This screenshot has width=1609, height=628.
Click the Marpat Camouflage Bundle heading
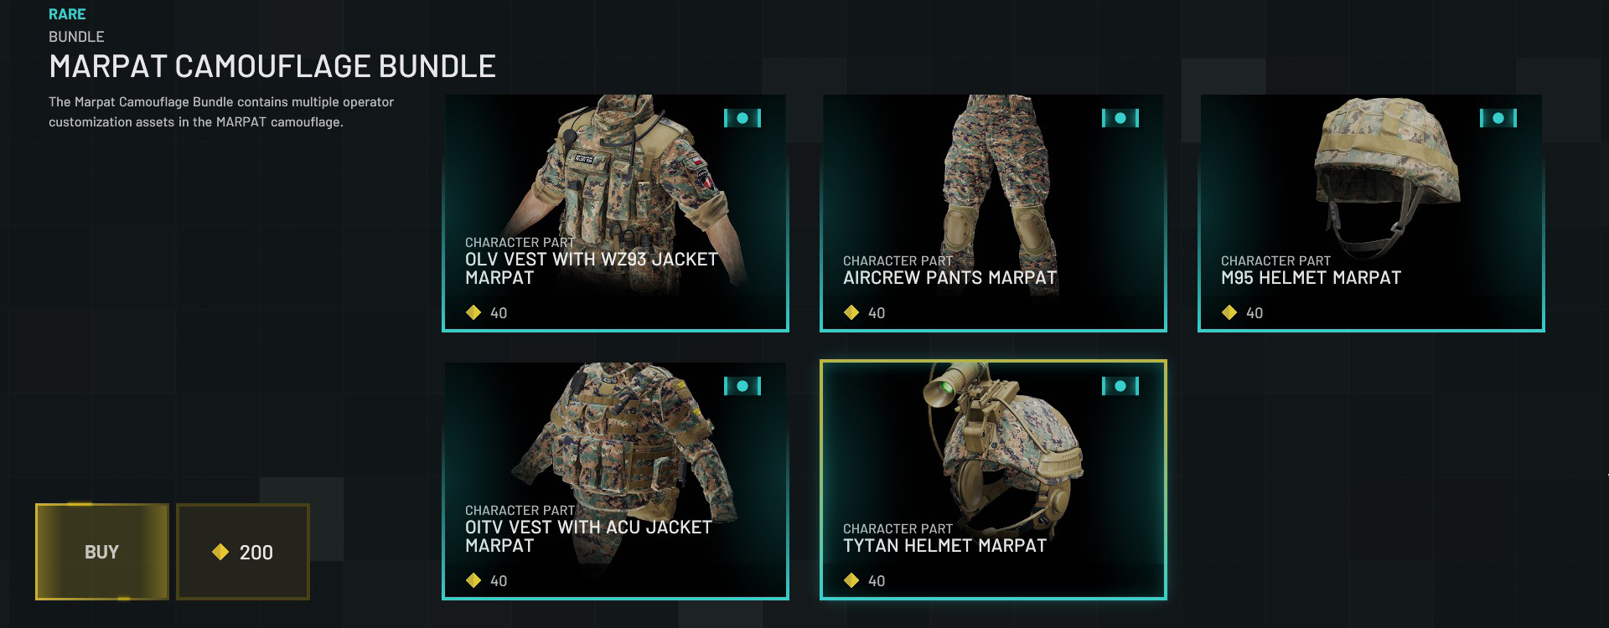[272, 66]
